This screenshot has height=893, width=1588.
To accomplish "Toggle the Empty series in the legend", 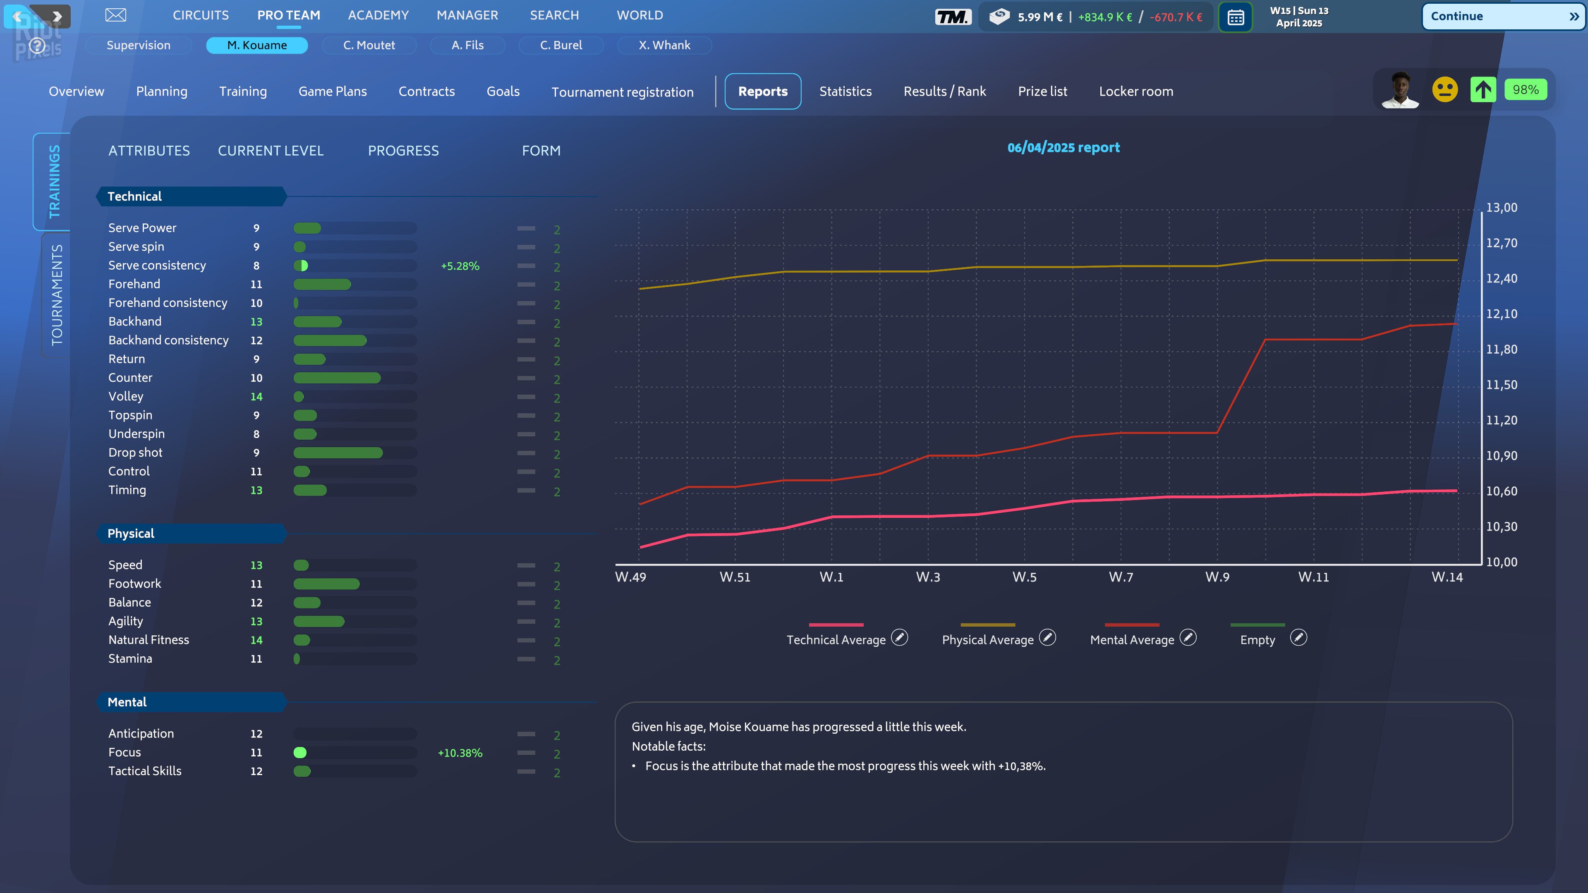I will pos(1257,639).
